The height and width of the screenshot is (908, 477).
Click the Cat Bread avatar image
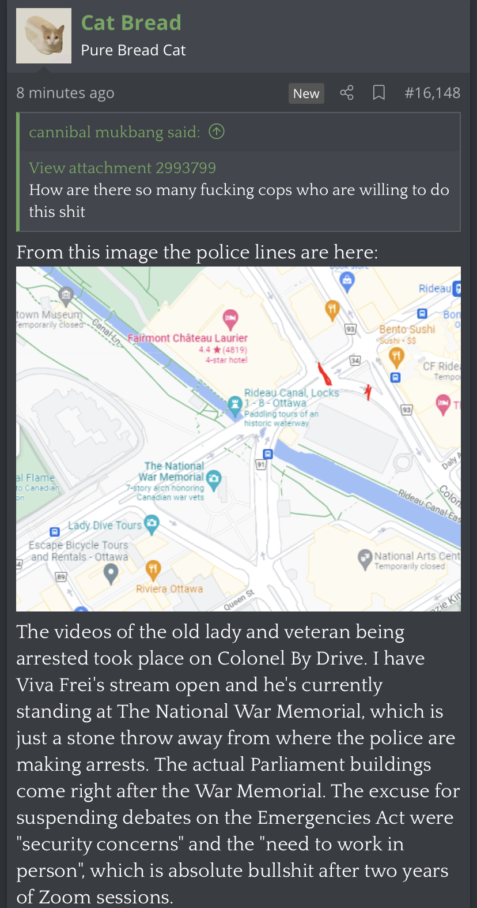tap(44, 36)
